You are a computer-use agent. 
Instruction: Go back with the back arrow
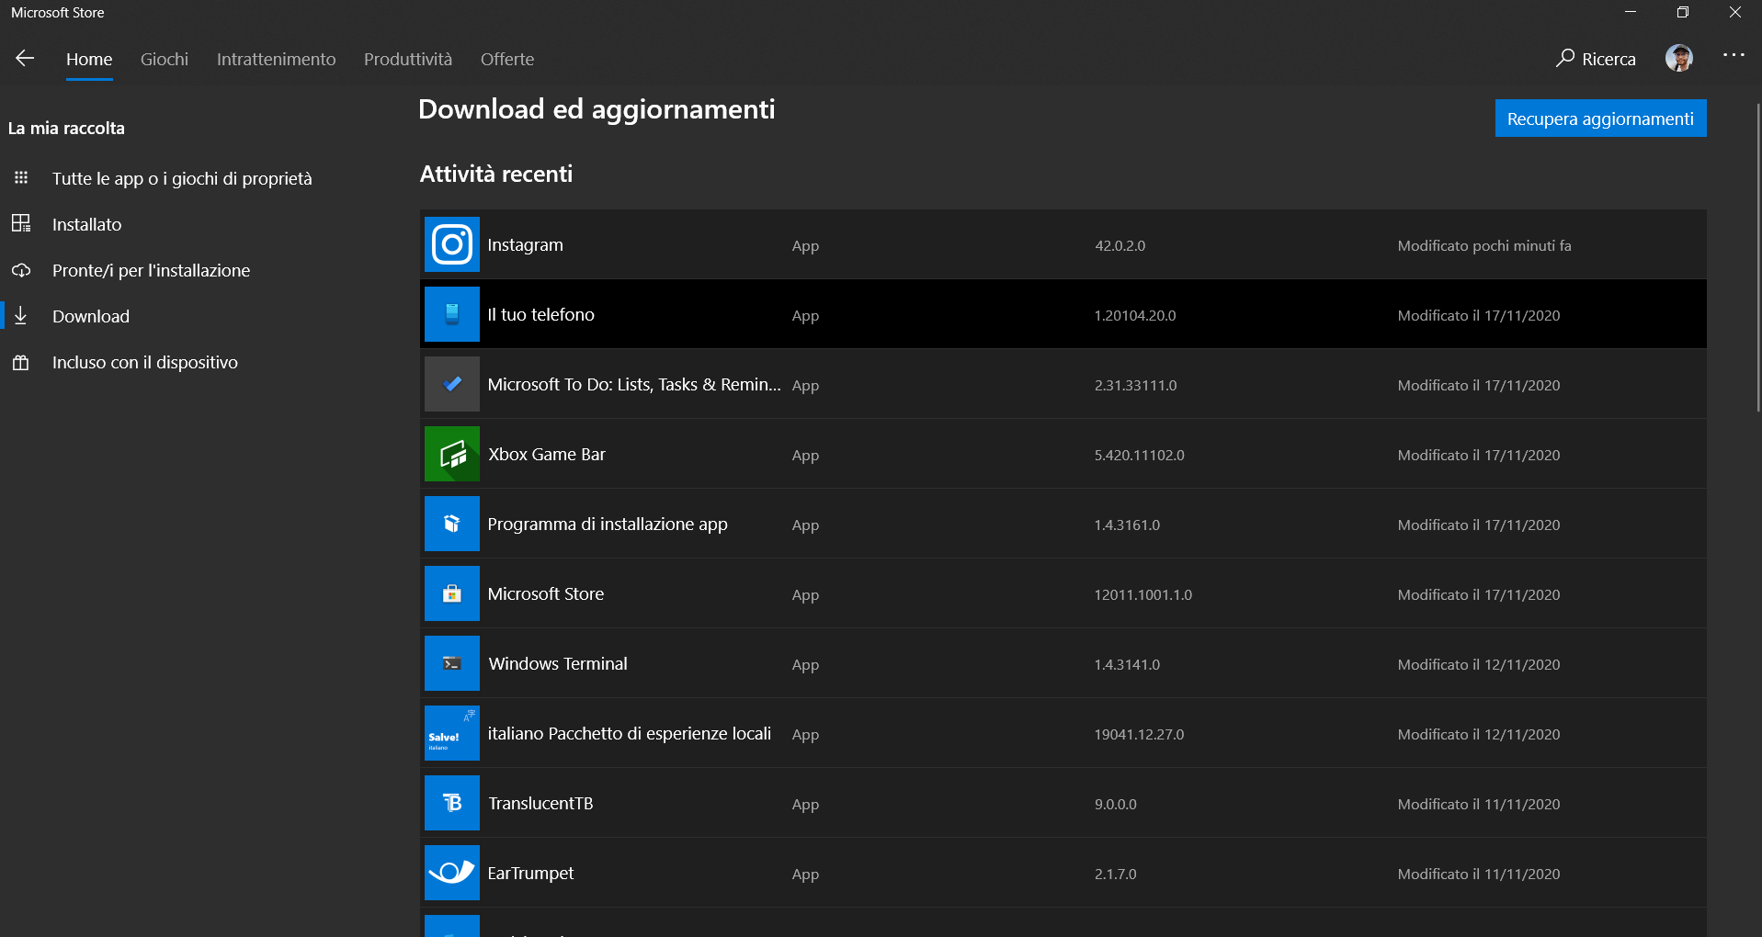[25, 59]
